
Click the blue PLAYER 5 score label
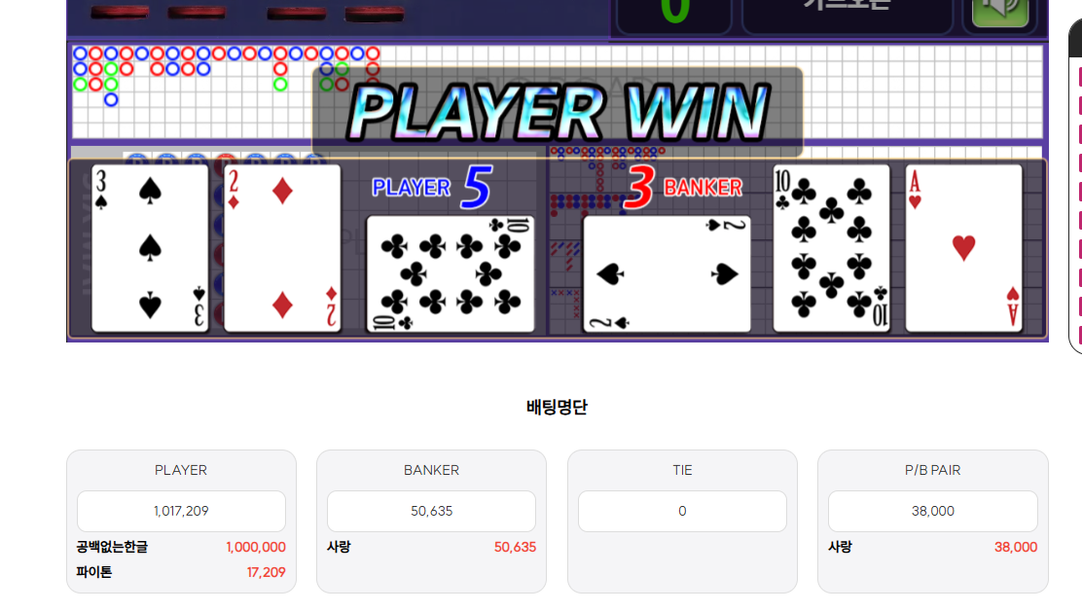coord(431,186)
